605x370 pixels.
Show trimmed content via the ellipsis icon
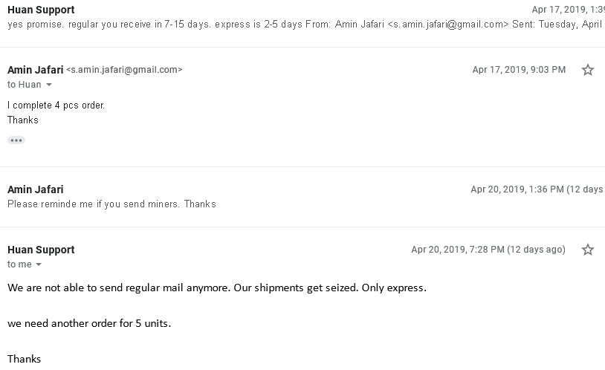click(x=16, y=140)
